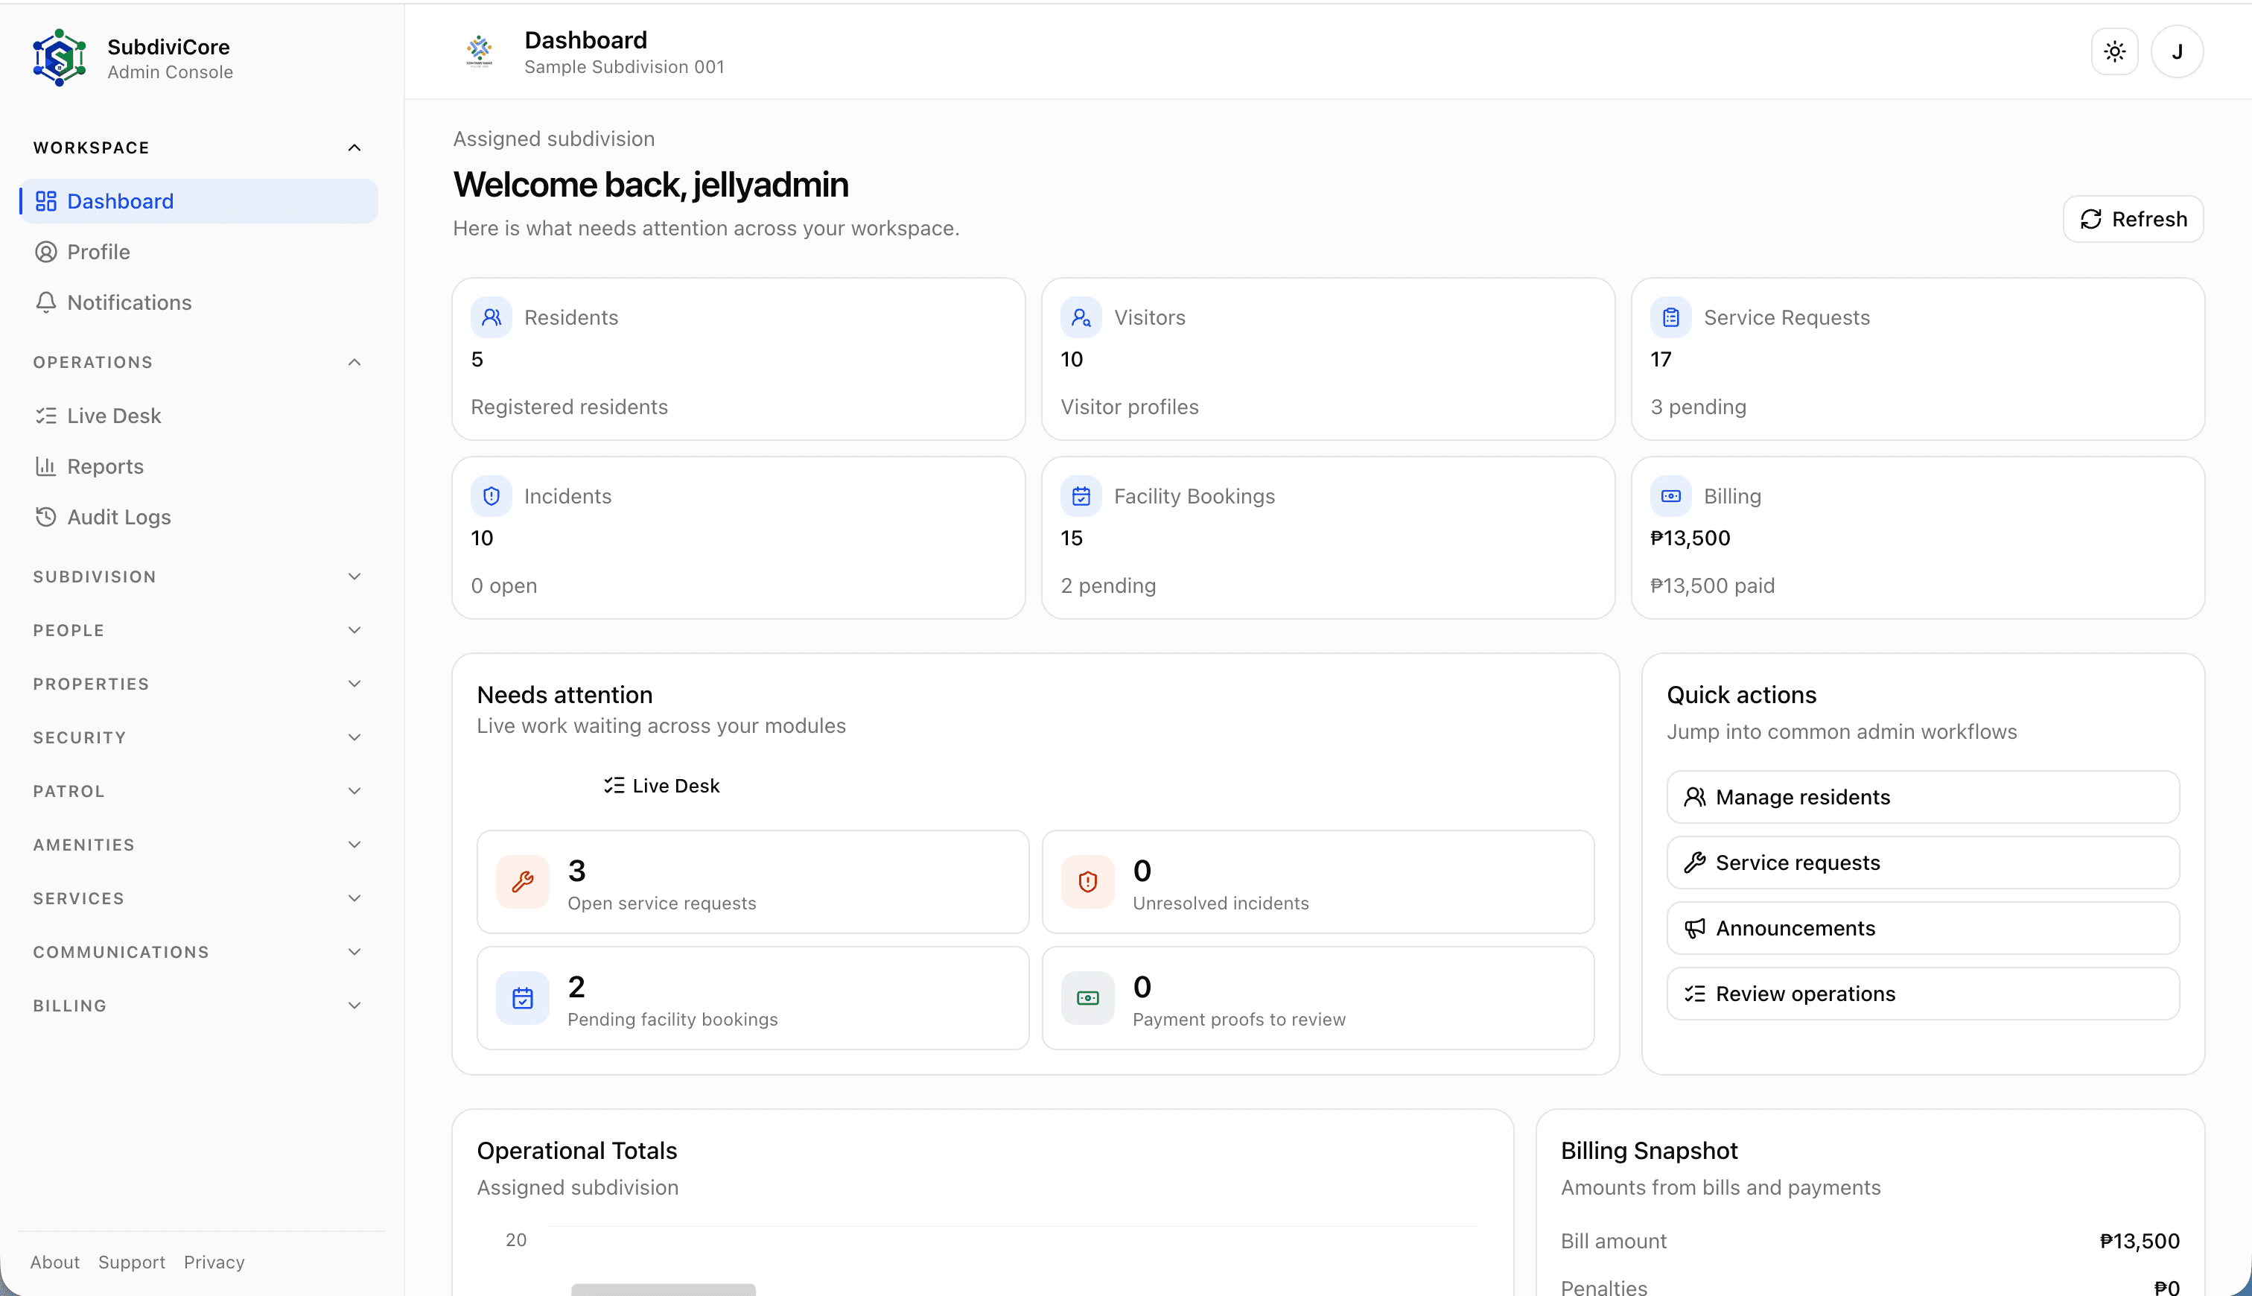
Task: Click the SubdiviCore hexagon logo
Action: pyautogui.click(x=60, y=58)
